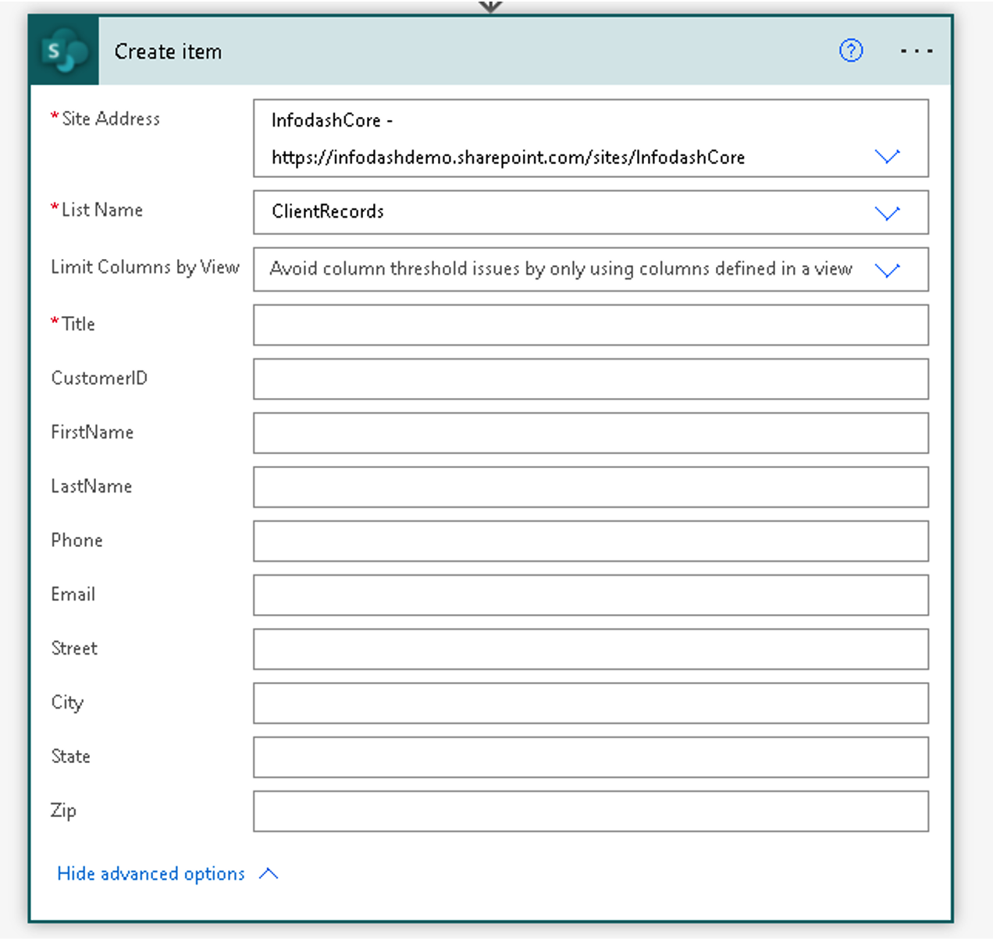Click the List Name label
The width and height of the screenshot is (993, 941).
(x=102, y=210)
